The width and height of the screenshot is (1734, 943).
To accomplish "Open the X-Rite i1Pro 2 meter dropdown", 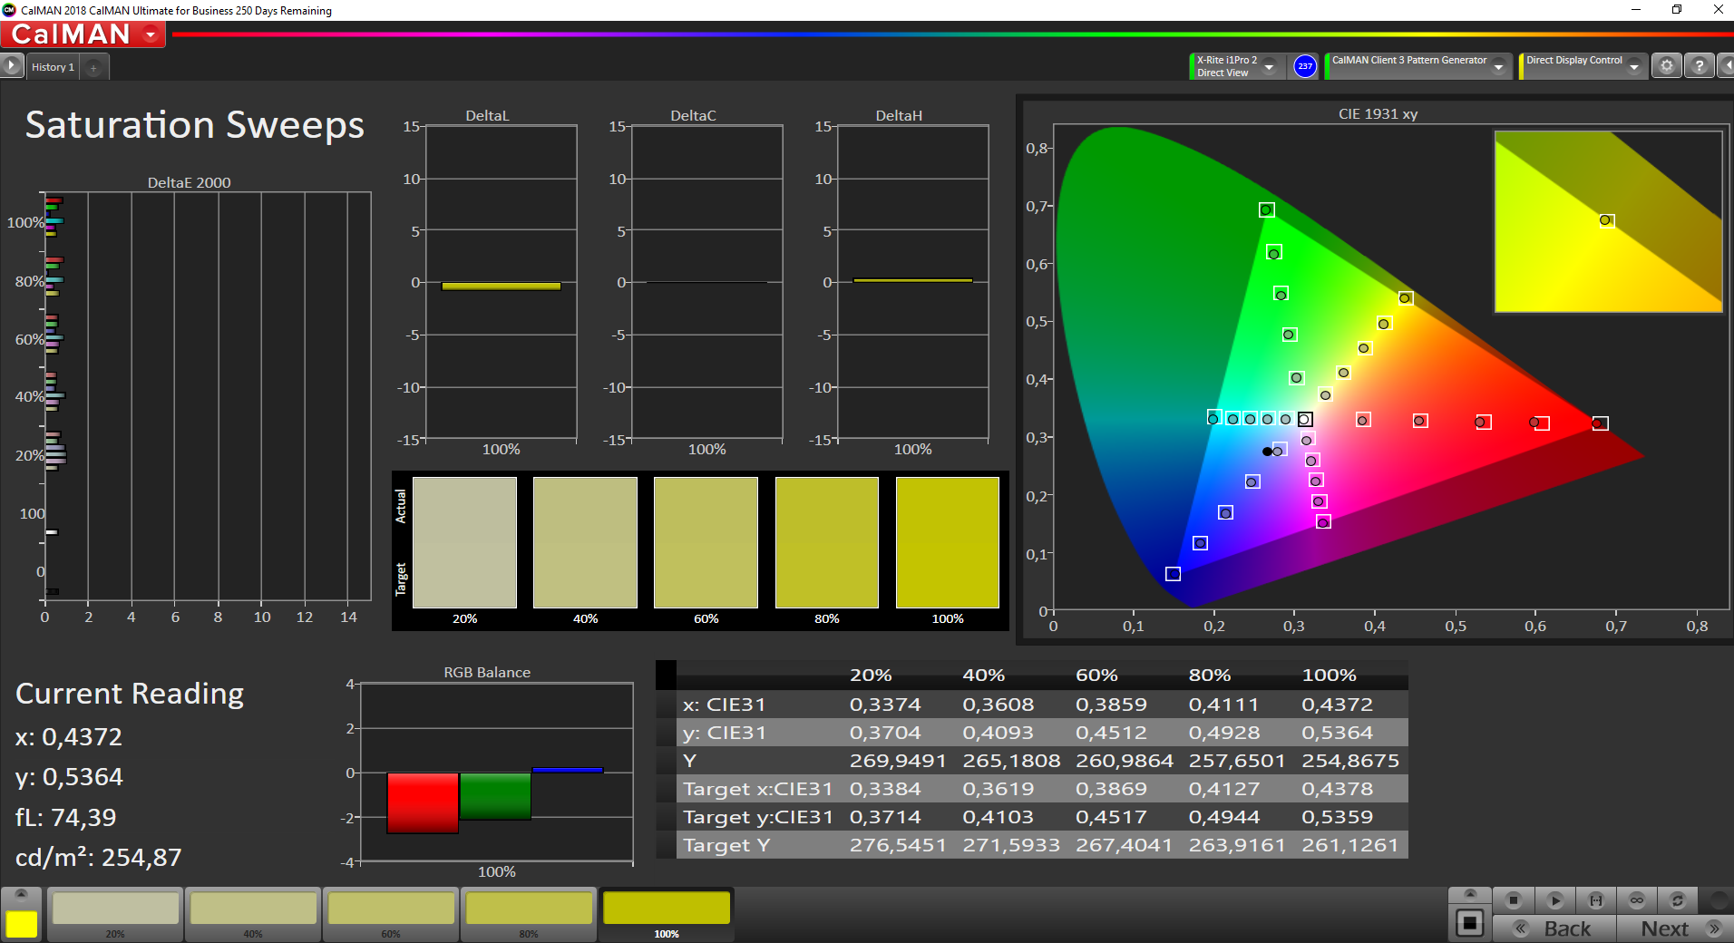I will click(x=1270, y=66).
